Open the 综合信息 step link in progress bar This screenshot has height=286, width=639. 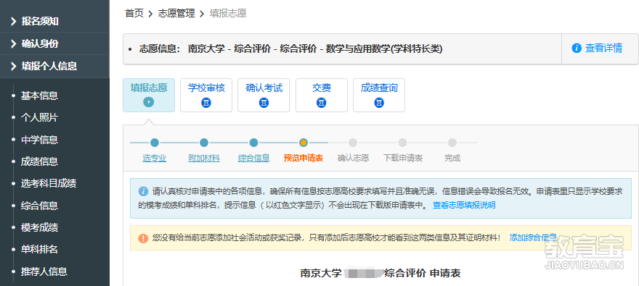(x=254, y=158)
